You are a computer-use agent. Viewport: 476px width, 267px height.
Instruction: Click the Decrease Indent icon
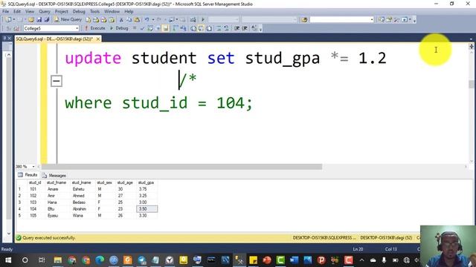click(237, 28)
